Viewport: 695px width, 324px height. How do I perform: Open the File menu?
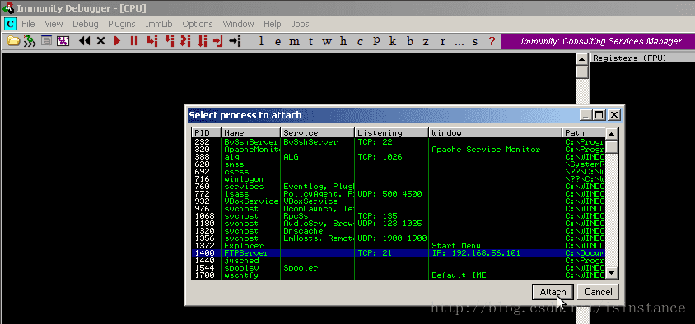point(28,24)
